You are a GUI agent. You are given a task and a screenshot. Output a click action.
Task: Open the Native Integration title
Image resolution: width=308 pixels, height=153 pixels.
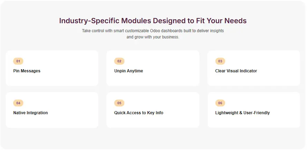click(30, 113)
